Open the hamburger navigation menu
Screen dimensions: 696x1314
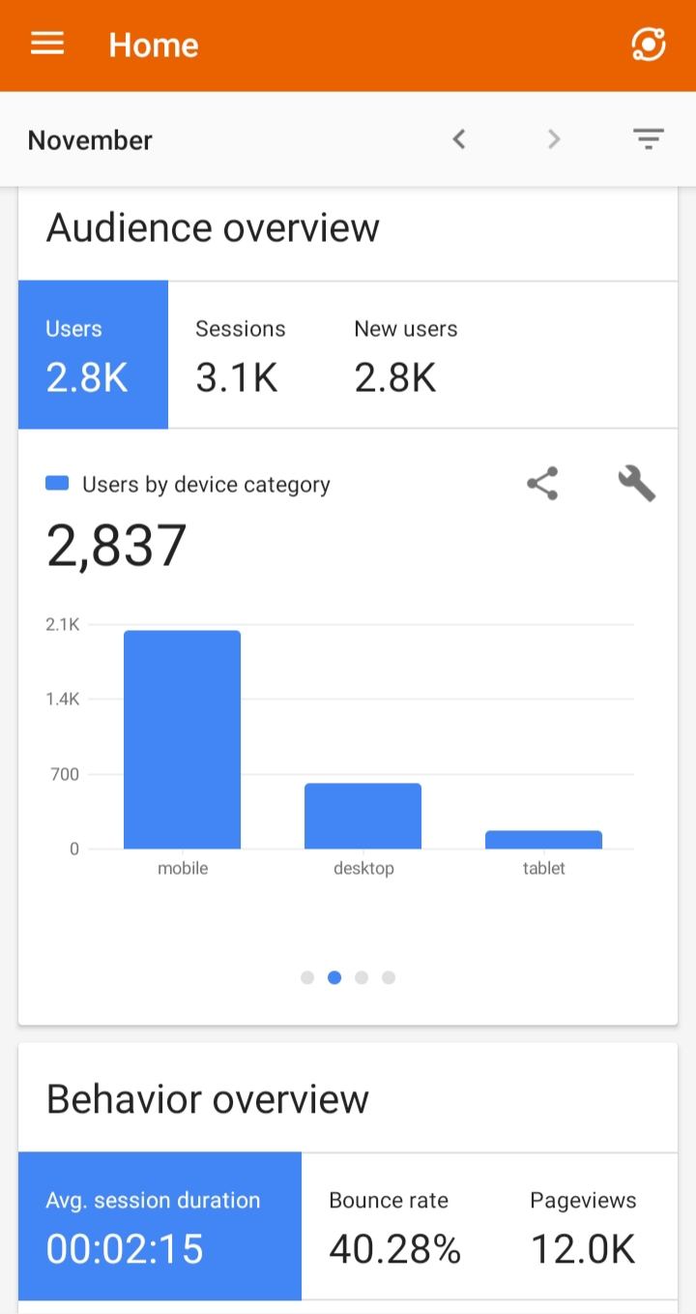[x=47, y=45]
